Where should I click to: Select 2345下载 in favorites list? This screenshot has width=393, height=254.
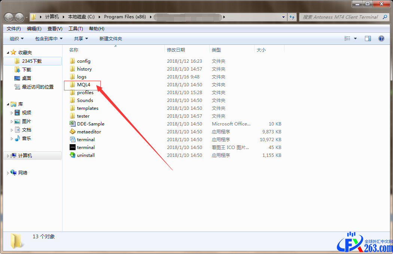[x=32, y=61]
